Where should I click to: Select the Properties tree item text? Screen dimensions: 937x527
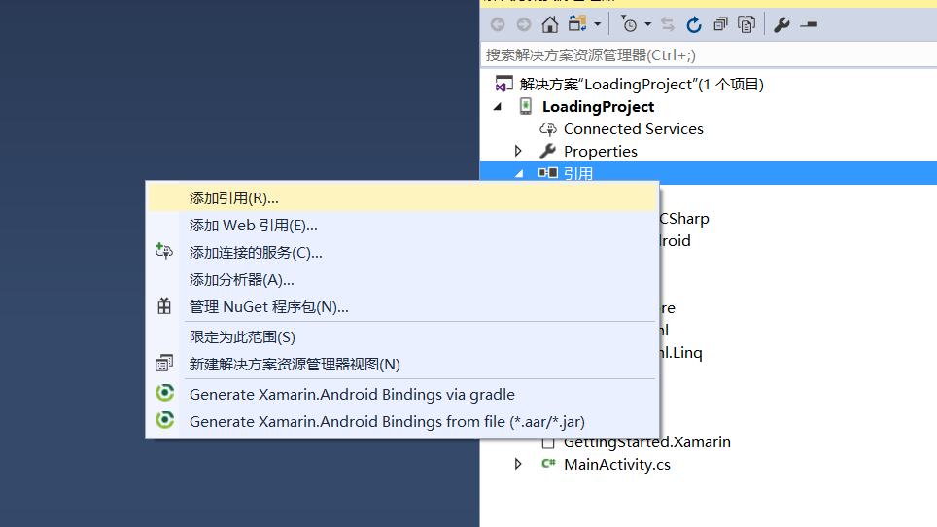pos(601,151)
